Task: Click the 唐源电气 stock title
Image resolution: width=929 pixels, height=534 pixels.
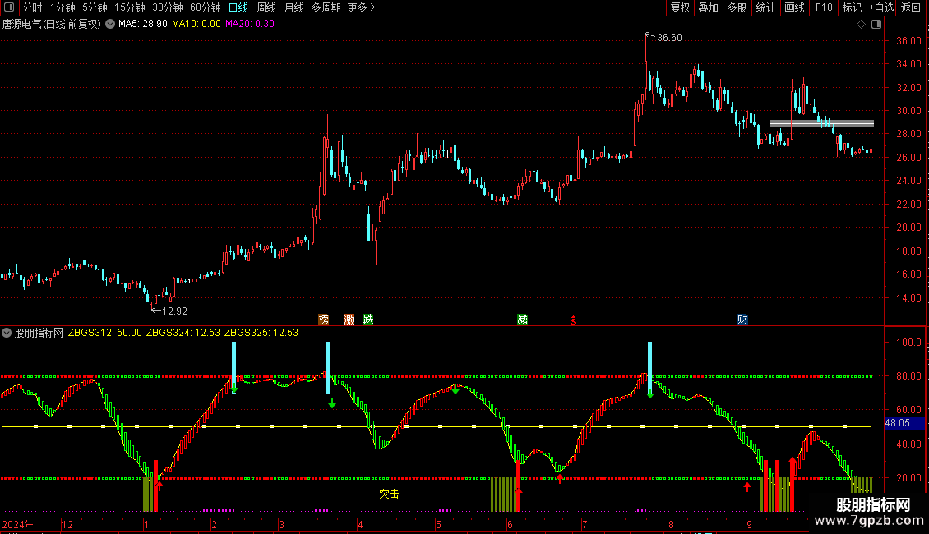Action: click(x=51, y=24)
